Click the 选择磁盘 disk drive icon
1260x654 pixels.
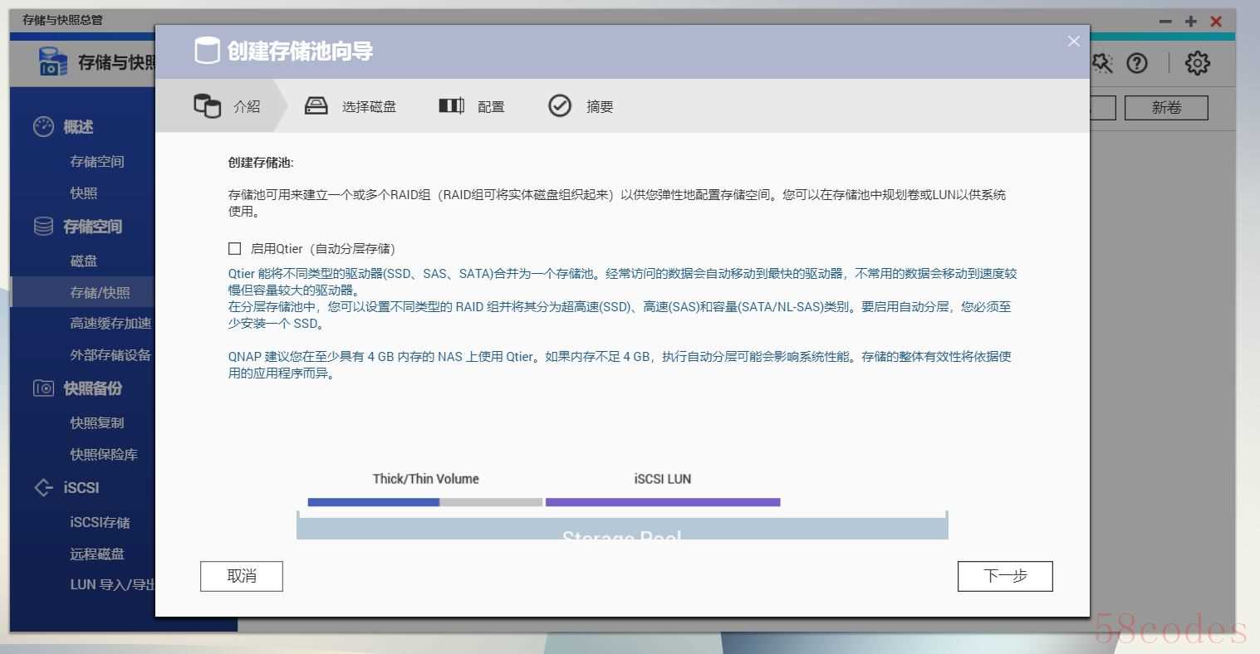pos(316,106)
